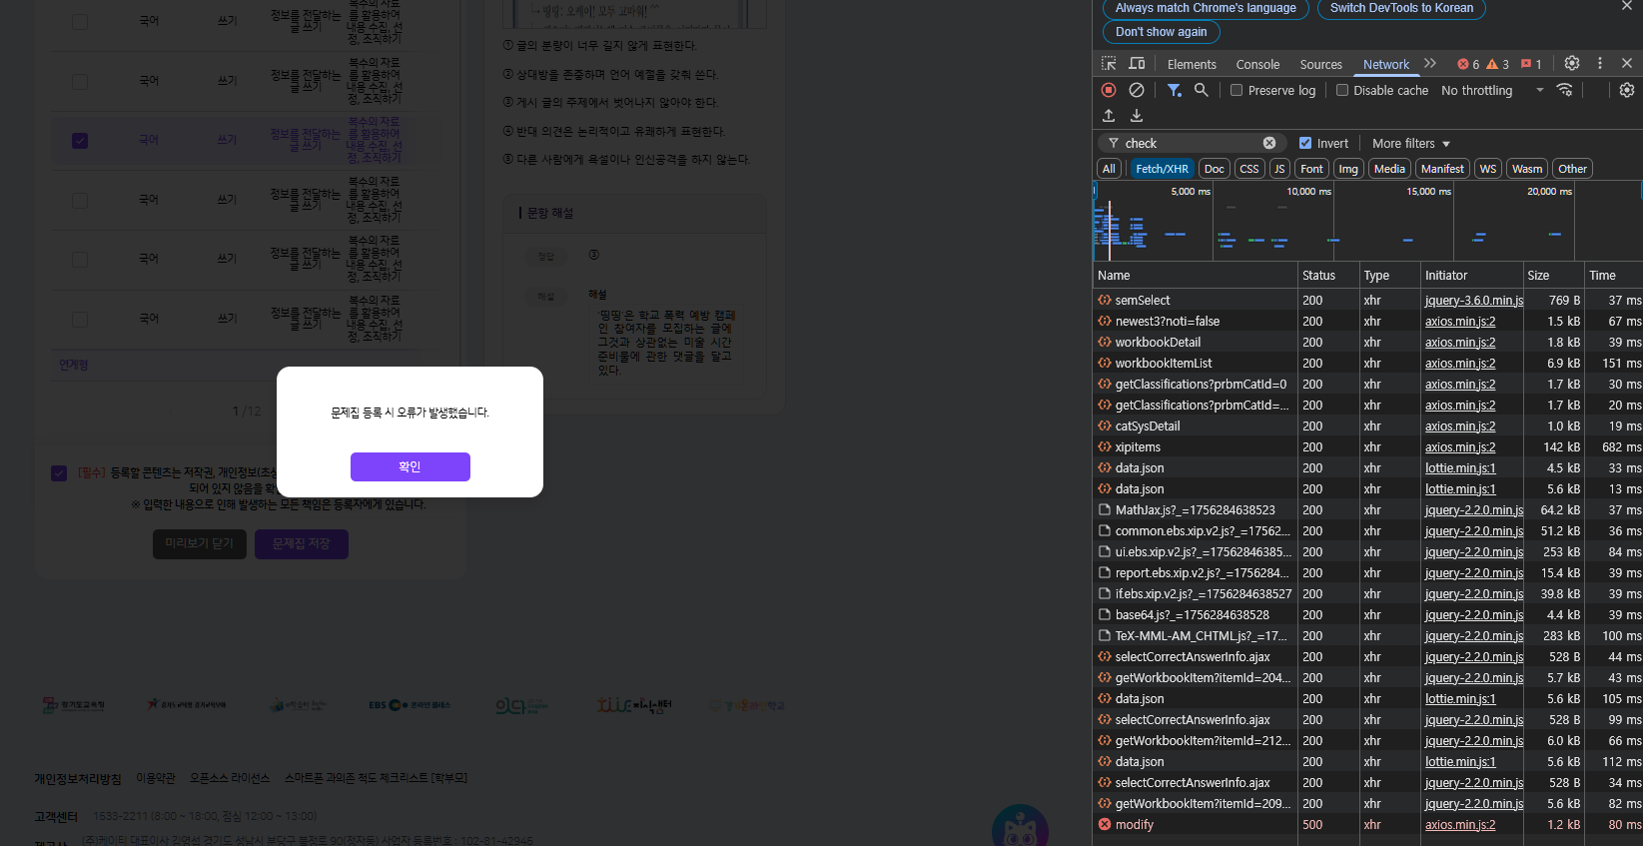Viewport: 1643px width, 846px height.
Task: Click the 미리보기 닫기 button
Action: point(199,543)
